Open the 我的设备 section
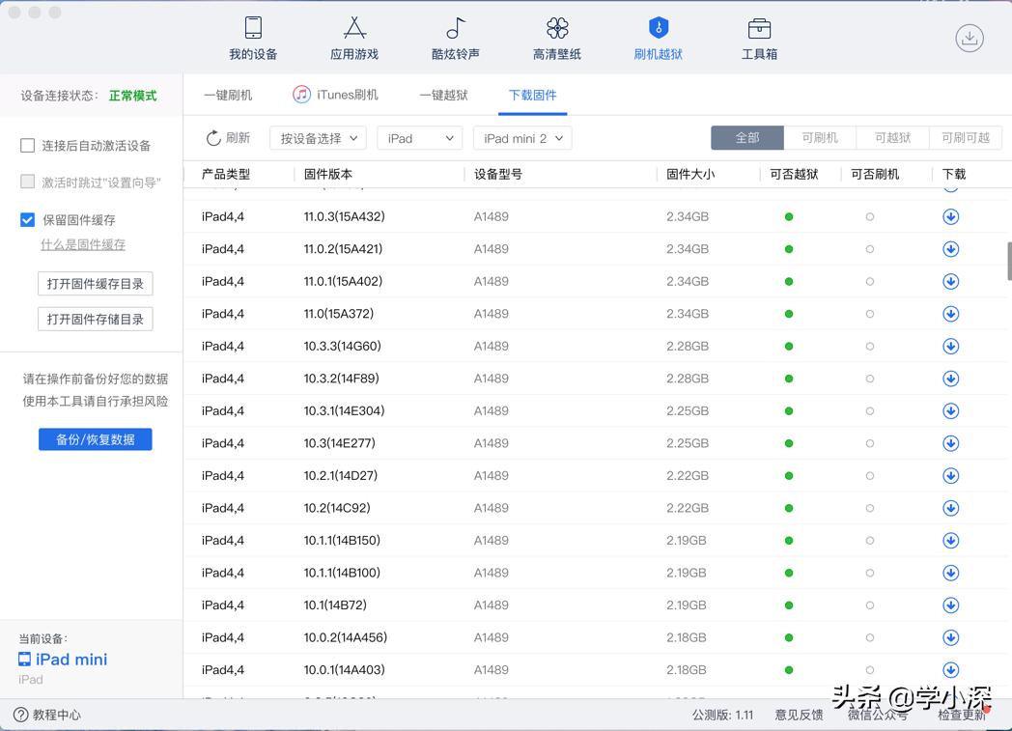 pyautogui.click(x=252, y=37)
